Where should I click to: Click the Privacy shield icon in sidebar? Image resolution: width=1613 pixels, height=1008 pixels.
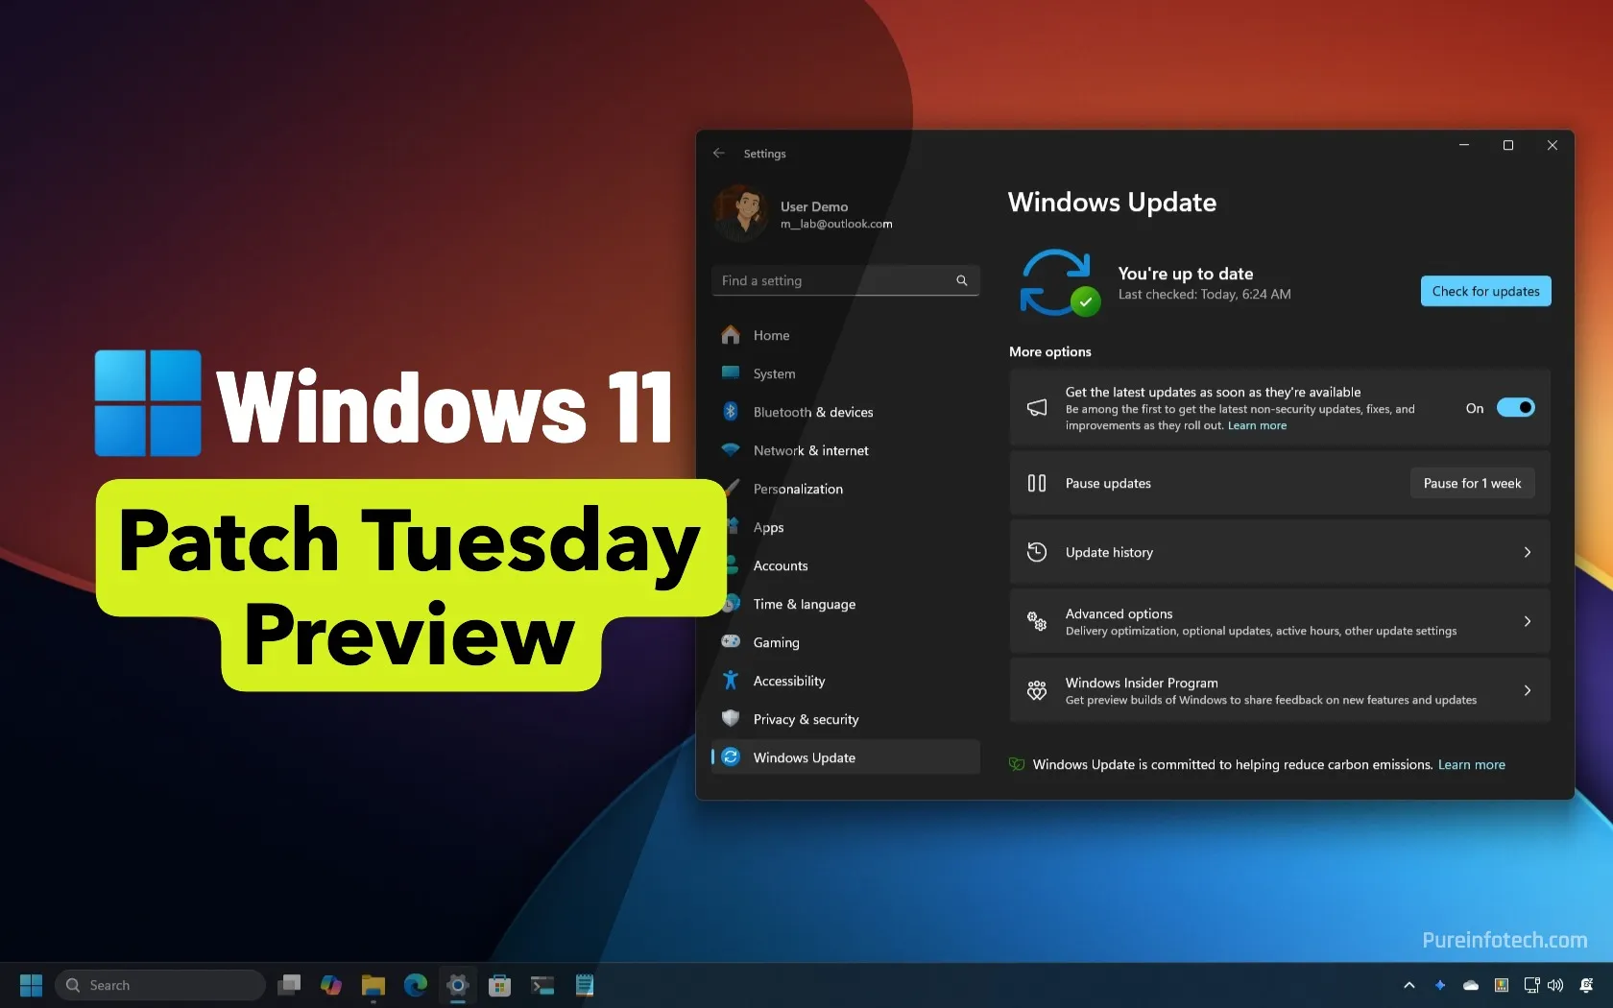coord(731,718)
